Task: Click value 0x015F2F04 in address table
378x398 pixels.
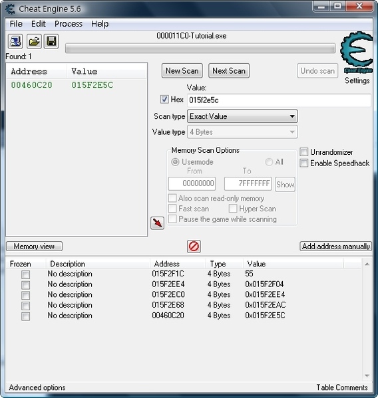Action: tap(264, 284)
